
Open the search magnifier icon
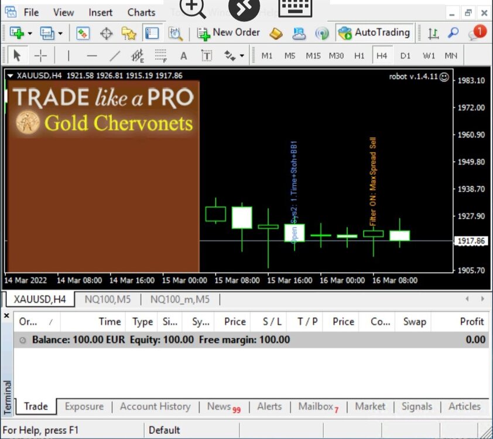pyautogui.click(x=453, y=33)
